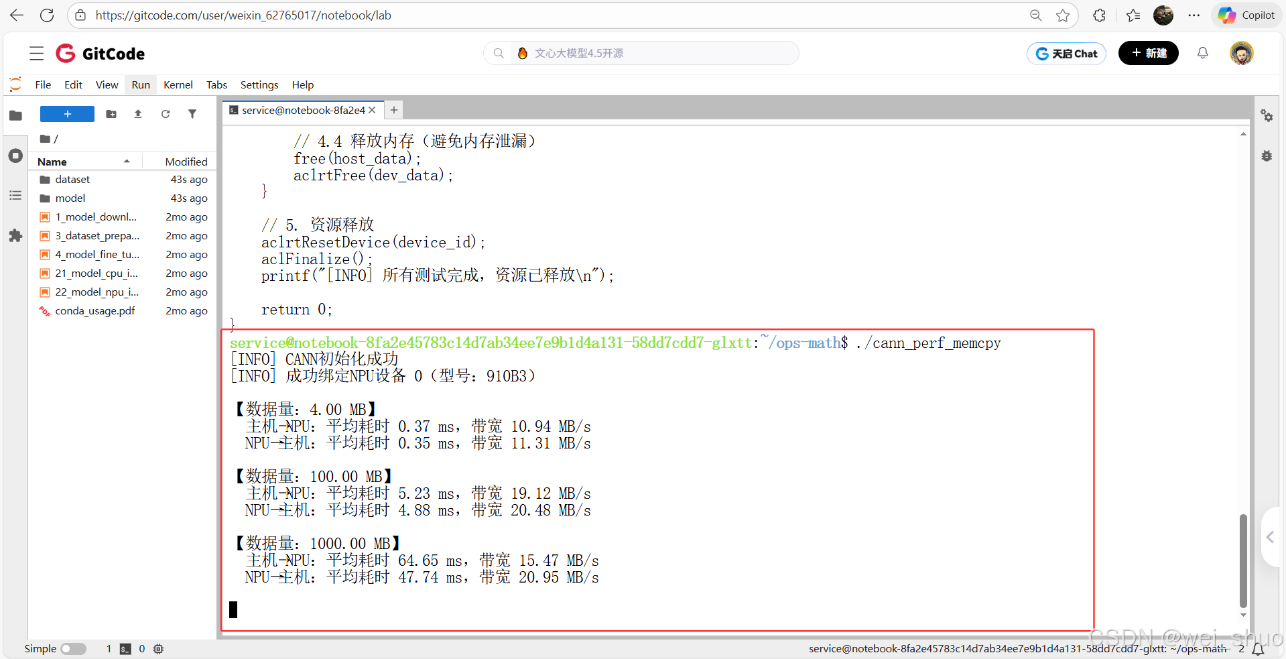This screenshot has height=659, width=1286.
Task: Refresh the file browser list
Action: (166, 114)
